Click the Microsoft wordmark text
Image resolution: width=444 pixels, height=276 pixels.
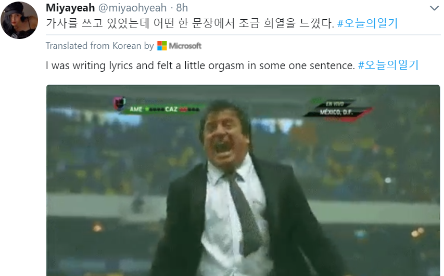(185, 46)
